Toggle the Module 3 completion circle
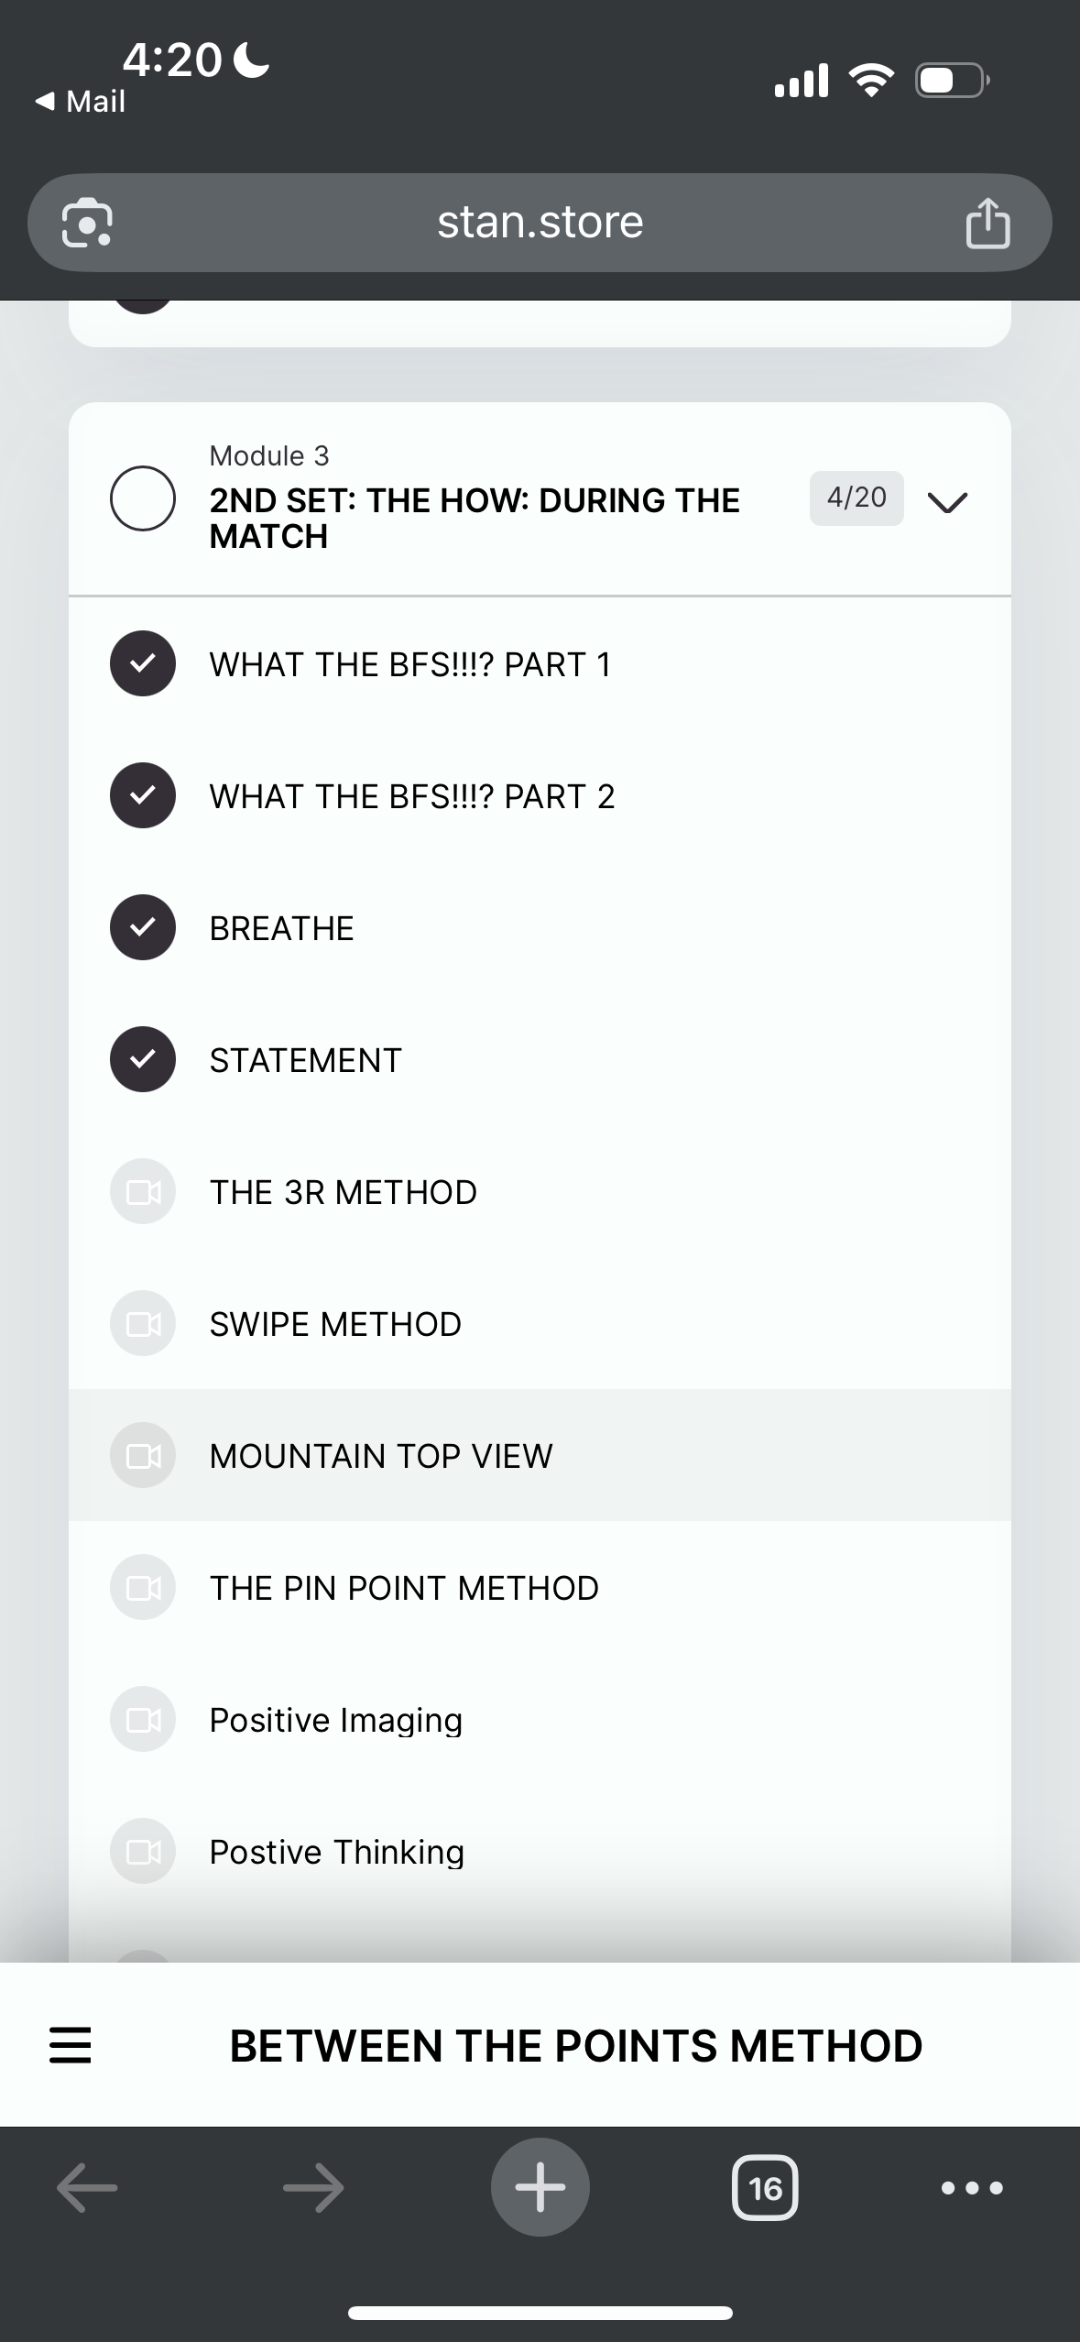This screenshot has height=2342, width=1080. point(143,498)
